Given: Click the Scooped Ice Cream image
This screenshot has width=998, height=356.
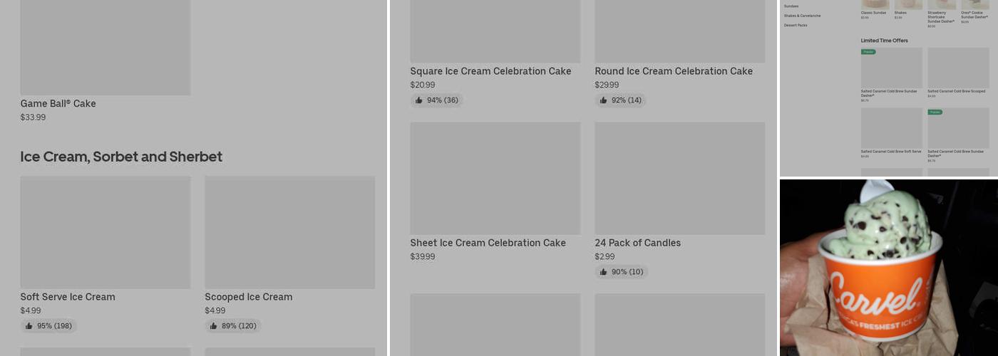Looking at the screenshot, I should tap(289, 232).
